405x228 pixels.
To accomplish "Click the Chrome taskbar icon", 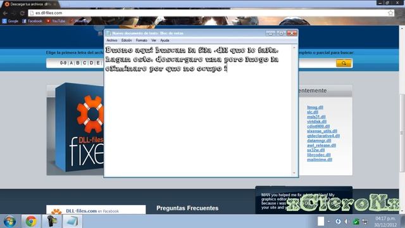I will click(31, 221).
